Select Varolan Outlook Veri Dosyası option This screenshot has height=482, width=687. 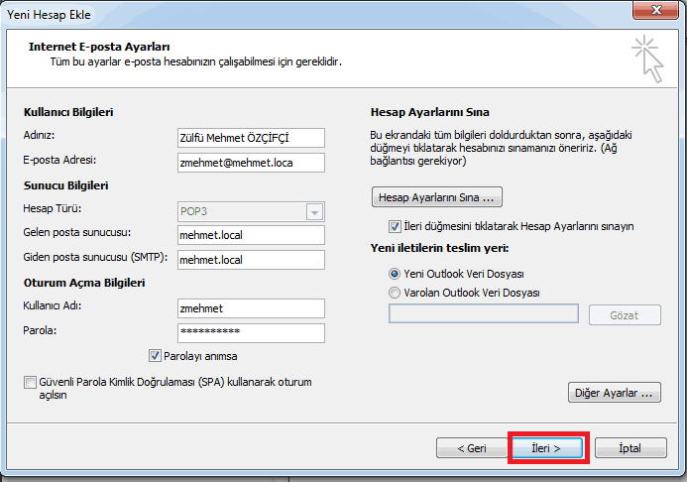[x=396, y=293]
